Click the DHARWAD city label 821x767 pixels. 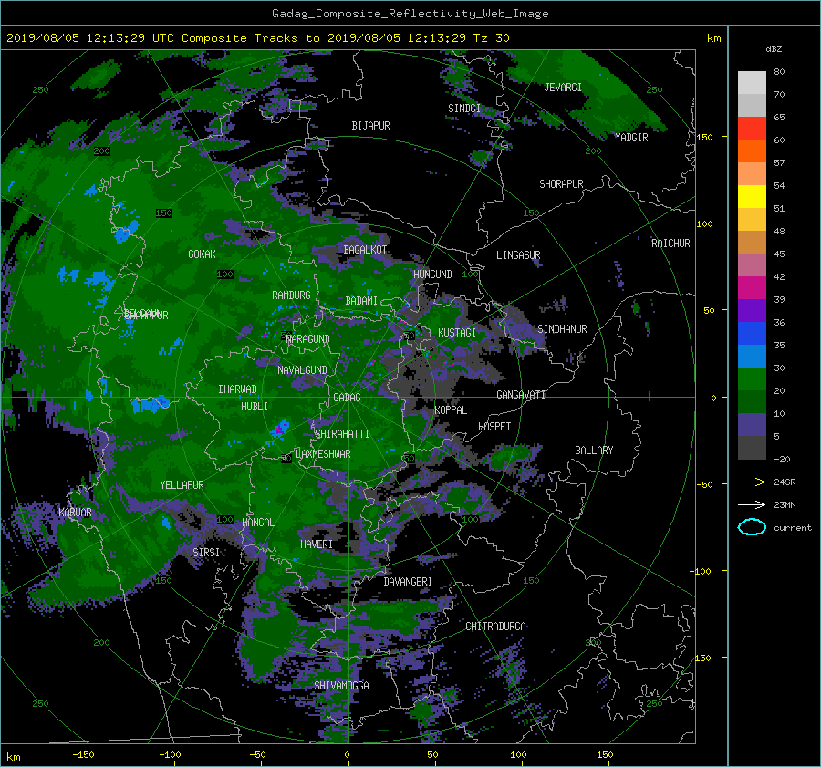(x=237, y=389)
